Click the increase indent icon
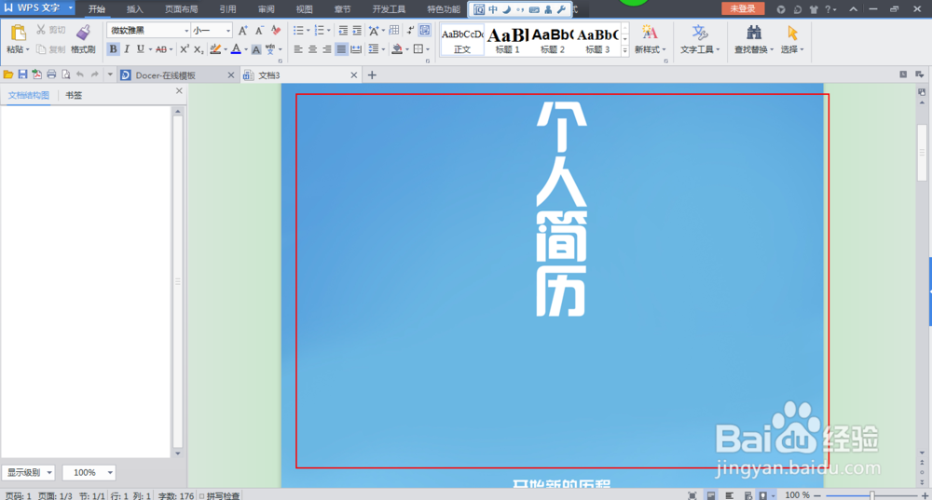Screen dimensions: 932x500 (x=357, y=31)
